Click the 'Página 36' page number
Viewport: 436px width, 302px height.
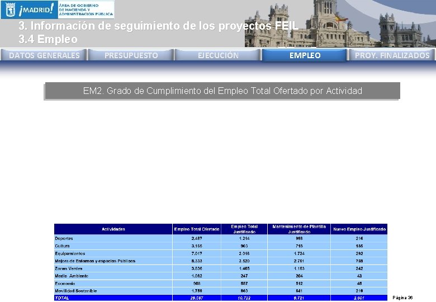coord(402,298)
